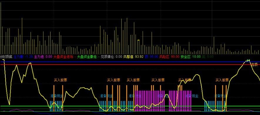Screen dimensions: 260x115
Task: Click the blue 顶: 95.00 label
Action: pos(151,57)
